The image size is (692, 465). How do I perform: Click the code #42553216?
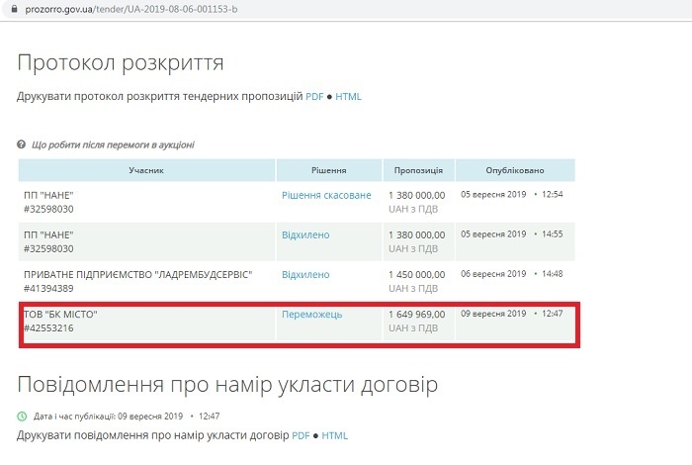click(48, 328)
